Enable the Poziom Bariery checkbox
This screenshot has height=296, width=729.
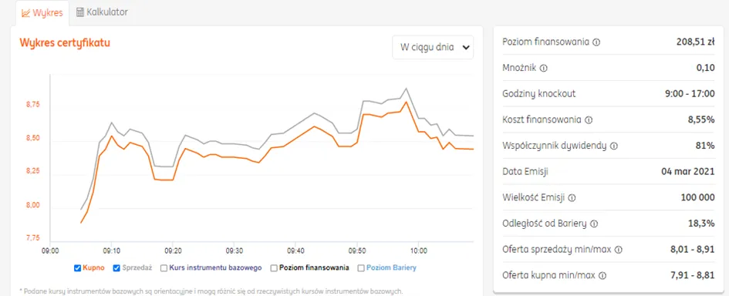(x=361, y=268)
